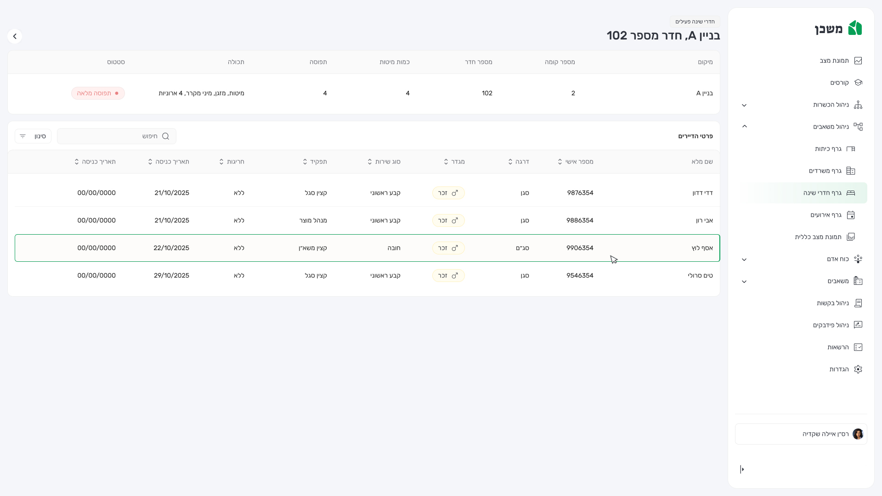
Task: Expand the כוח אדם chevron
Action: (744, 259)
